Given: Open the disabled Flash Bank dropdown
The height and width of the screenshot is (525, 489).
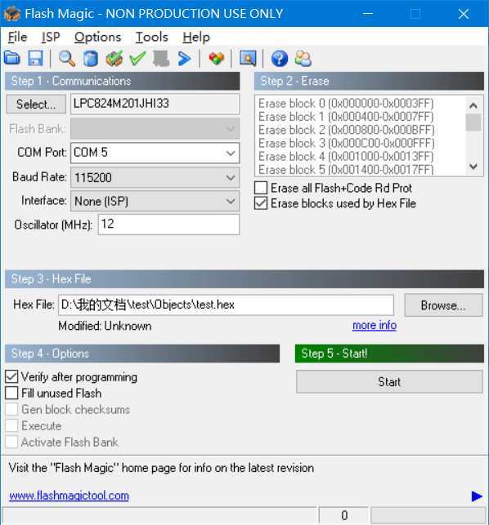Looking at the screenshot, I should [155, 128].
